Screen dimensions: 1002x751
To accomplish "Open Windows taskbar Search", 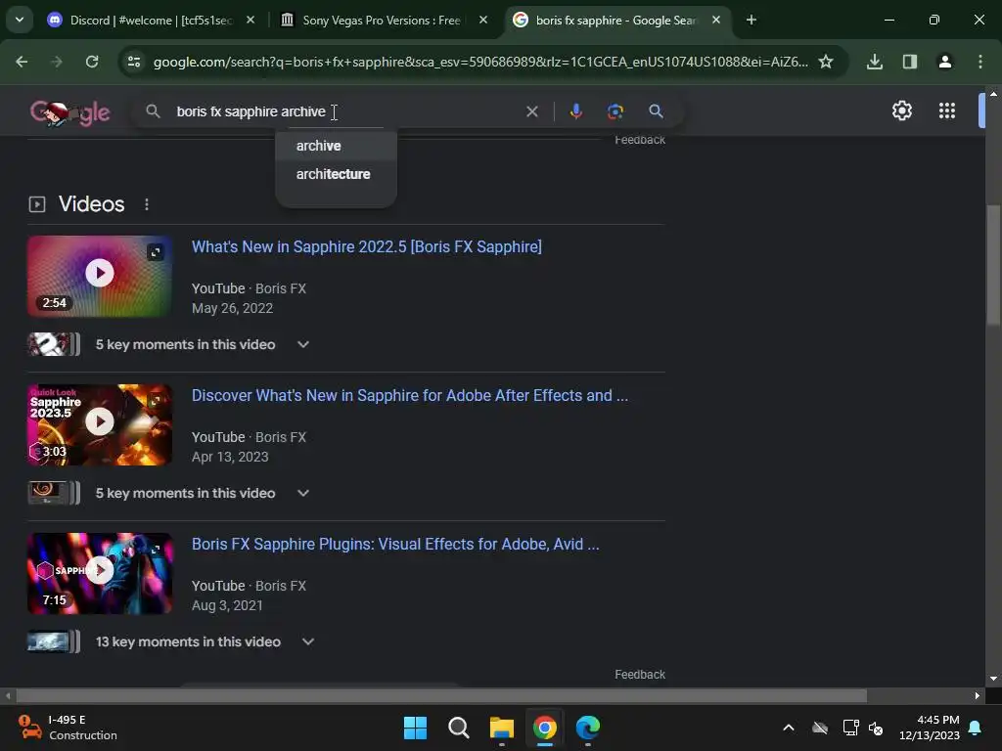I will [x=458, y=728].
